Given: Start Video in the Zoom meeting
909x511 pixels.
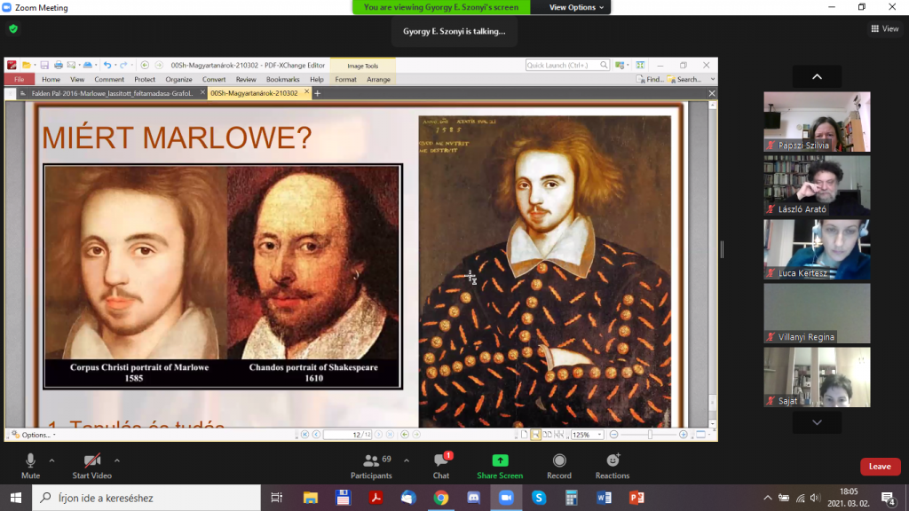Looking at the screenshot, I should (x=91, y=467).
